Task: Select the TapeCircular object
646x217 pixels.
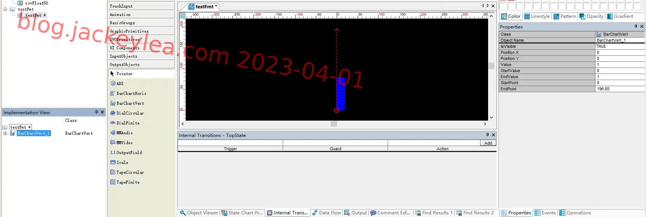Action: point(127,172)
